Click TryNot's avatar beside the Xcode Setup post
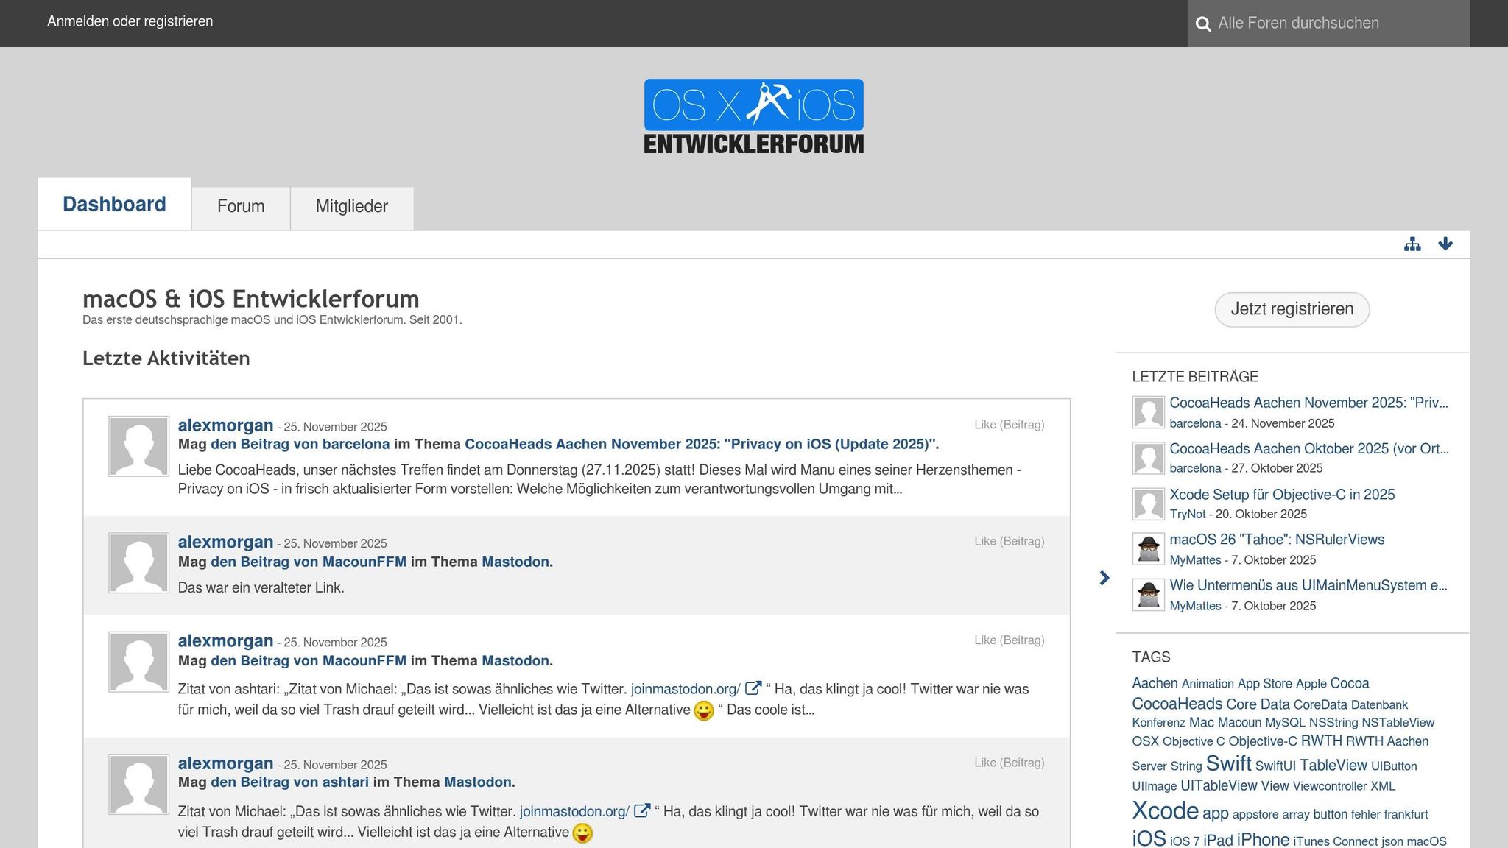This screenshot has height=848, width=1508. tap(1148, 504)
